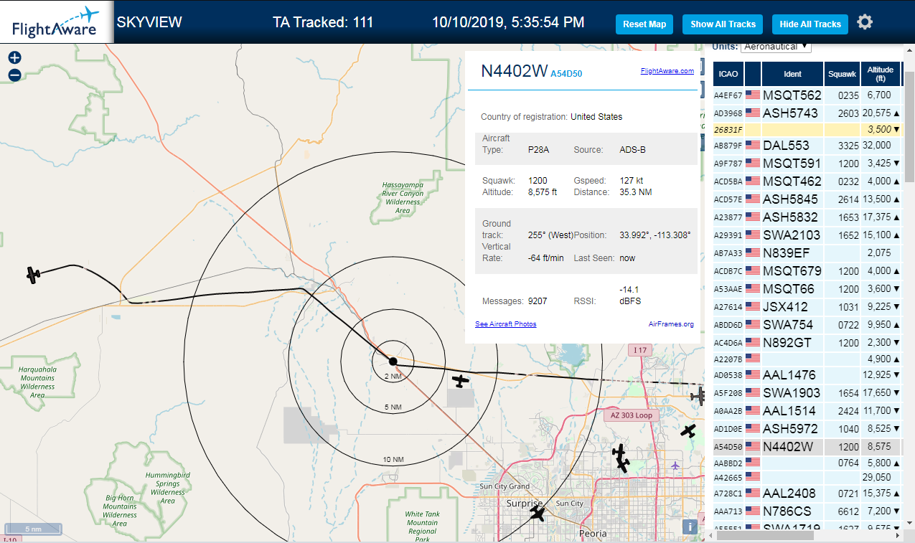
Task: Click the US flag in the SWA2103 row
Action: (753, 235)
